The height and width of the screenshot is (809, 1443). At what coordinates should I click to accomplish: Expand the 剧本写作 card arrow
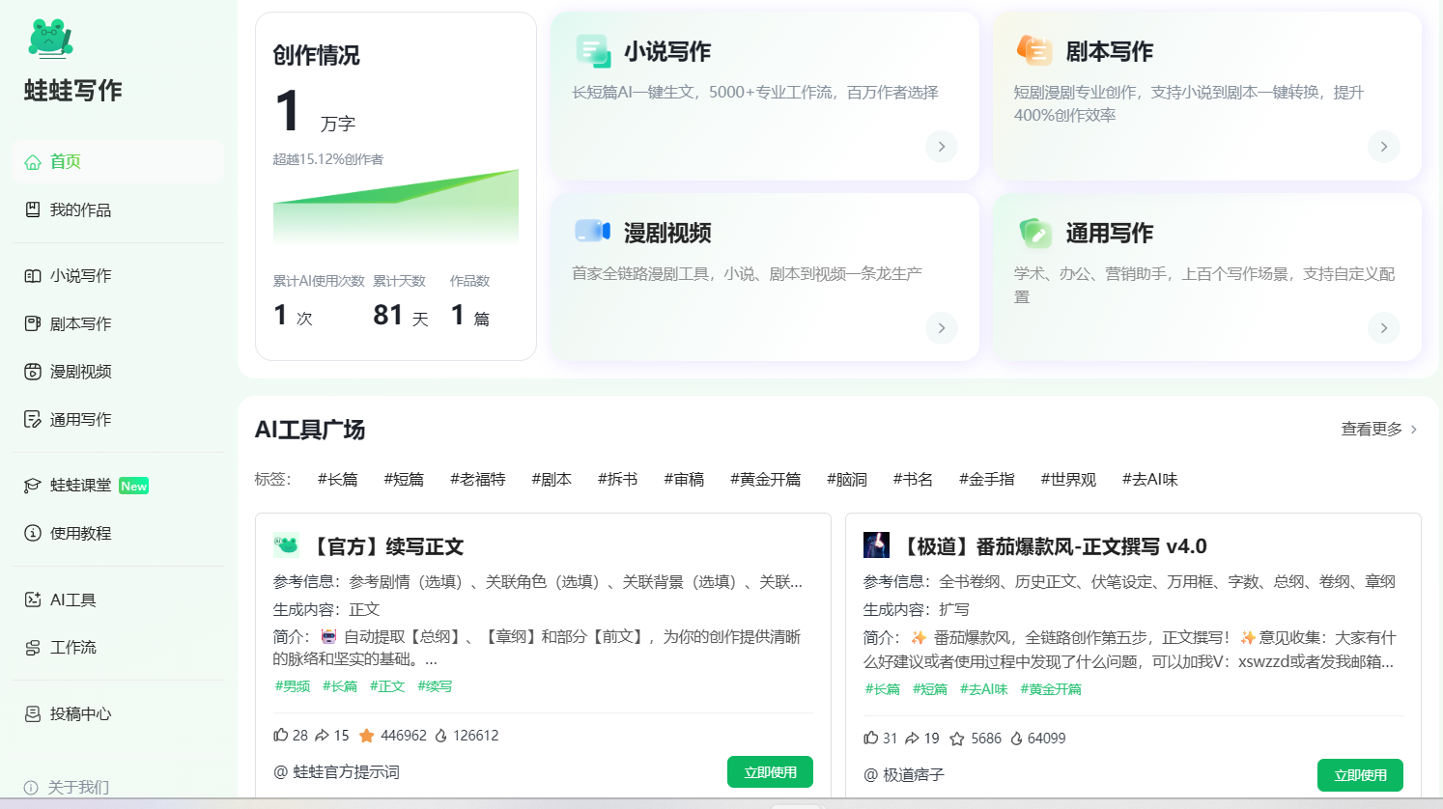pos(1383,146)
